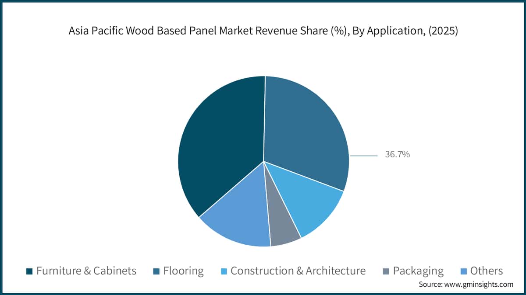Click the 36.7% data label

click(x=397, y=154)
